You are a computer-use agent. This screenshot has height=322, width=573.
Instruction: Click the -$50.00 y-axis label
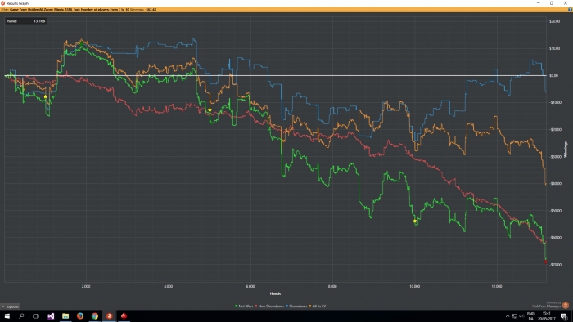pyautogui.click(x=555, y=211)
